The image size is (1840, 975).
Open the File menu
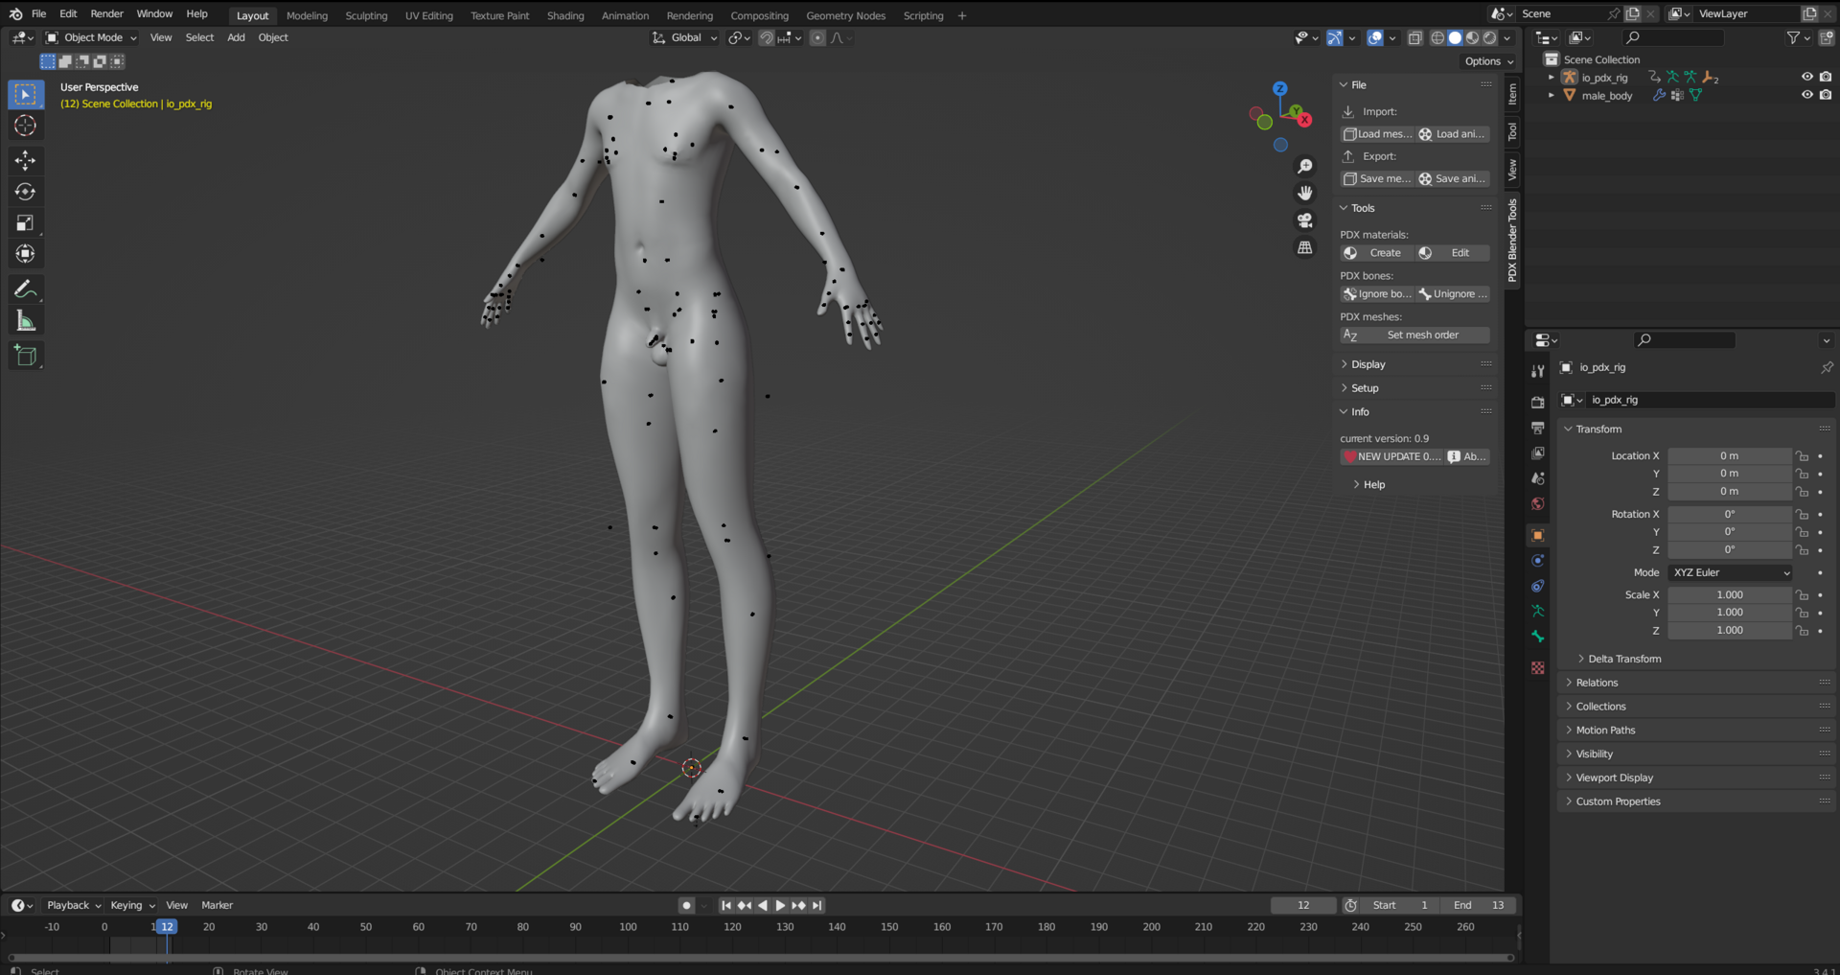[x=38, y=14]
